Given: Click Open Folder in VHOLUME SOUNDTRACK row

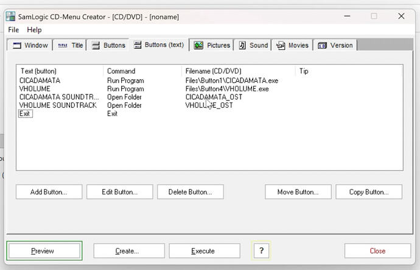Looking at the screenshot, I should coord(124,105).
